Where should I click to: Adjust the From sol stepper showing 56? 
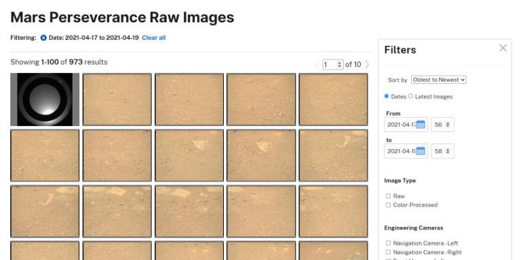(x=442, y=125)
